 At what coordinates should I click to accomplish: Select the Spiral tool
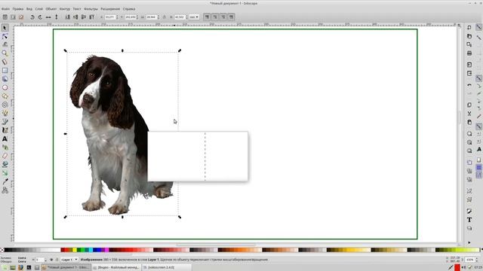[5, 105]
